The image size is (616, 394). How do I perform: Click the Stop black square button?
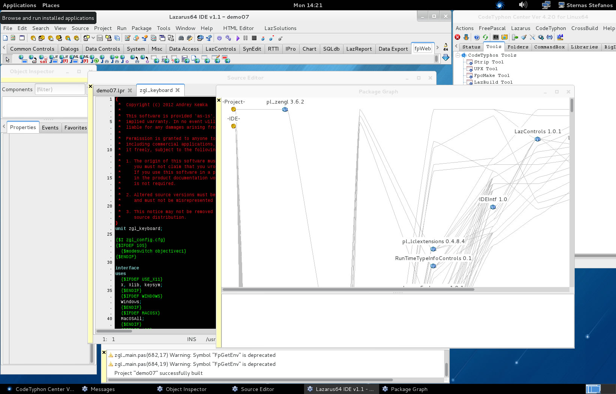(x=254, y=38)
